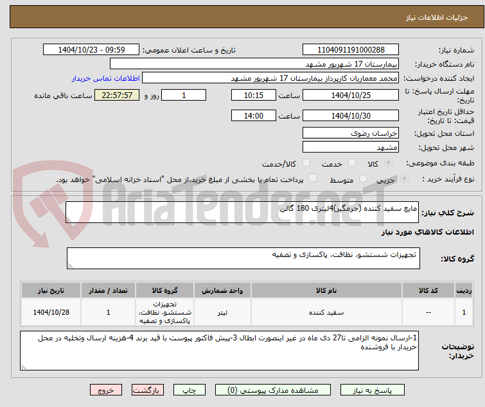
Task: Click the شرح کلی نیاز text area
Action: (x=242, y=212)
